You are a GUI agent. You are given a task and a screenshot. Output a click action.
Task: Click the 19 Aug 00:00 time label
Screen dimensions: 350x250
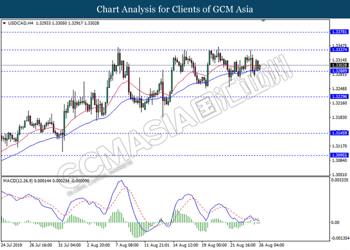coord(214,245)
